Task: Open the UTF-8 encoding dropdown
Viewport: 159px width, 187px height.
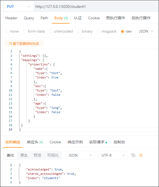Action: [113, 155]
